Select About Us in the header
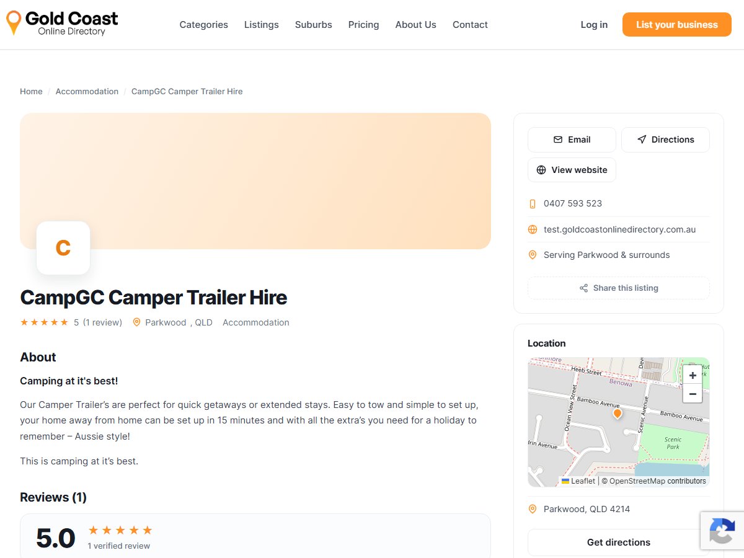 416,25
